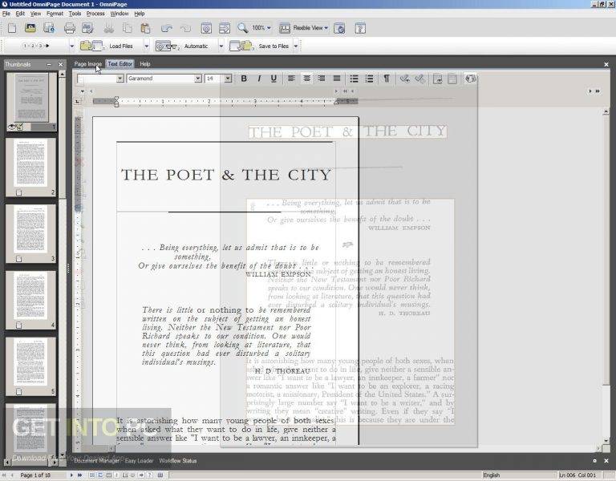Click the load image file icon
Image resolution: width=616 pixels, height=481 pixels.
pyautogui.click(x=30, y=28)
